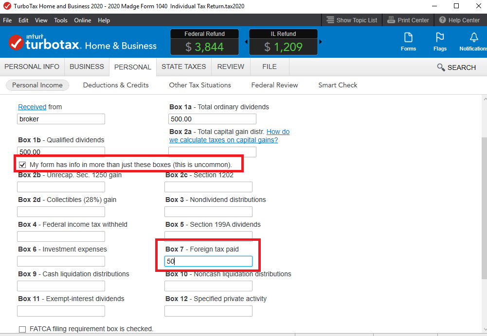Click the IL Refund amount display
Viewport: 487px width, 336px height.
[x=283, y=47]
